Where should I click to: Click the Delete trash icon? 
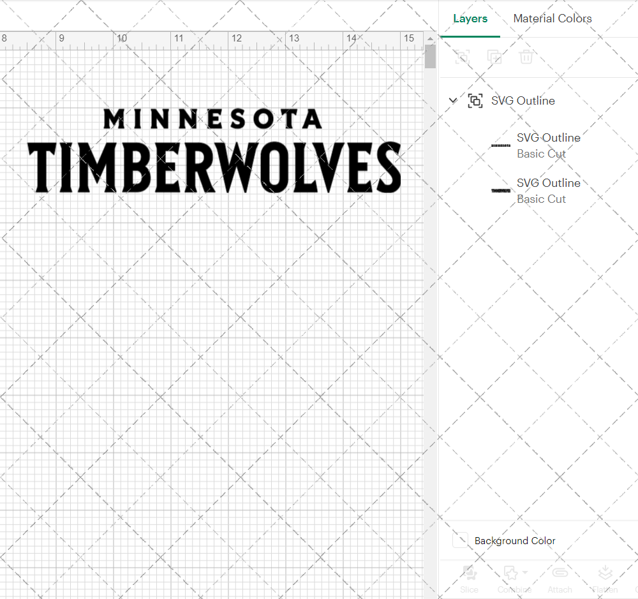tap(526, 57)
